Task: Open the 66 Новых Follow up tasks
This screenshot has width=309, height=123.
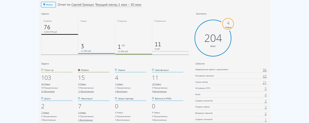Action: tap(46, 84)
